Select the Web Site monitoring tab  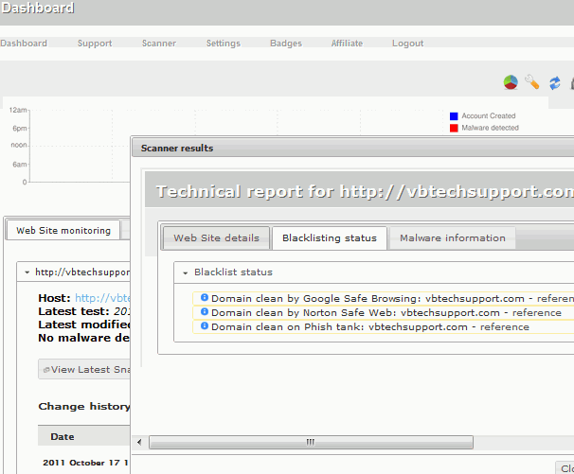click(x=63, y=230)
